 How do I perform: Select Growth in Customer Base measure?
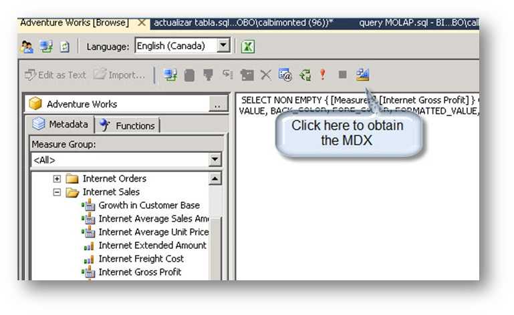point(149,206)
